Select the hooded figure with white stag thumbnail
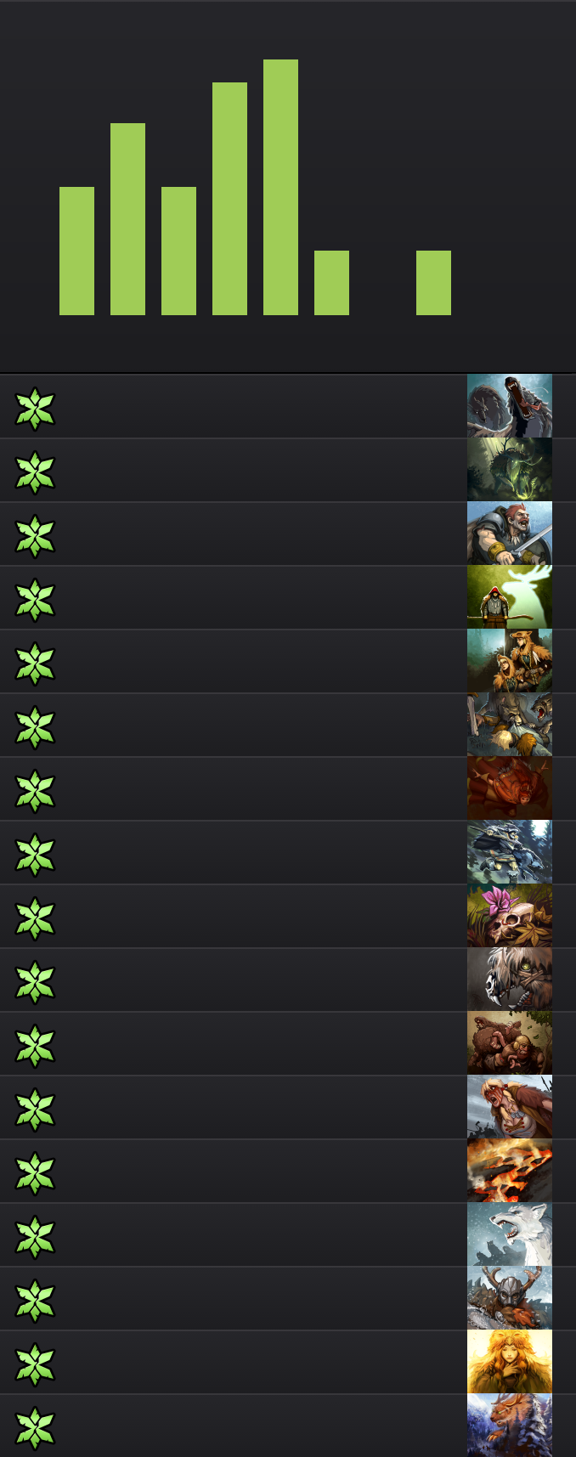 (510, 597)
